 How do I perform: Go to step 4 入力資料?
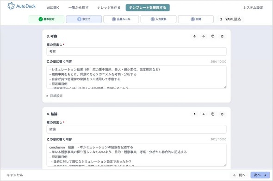tap(158, 19)
